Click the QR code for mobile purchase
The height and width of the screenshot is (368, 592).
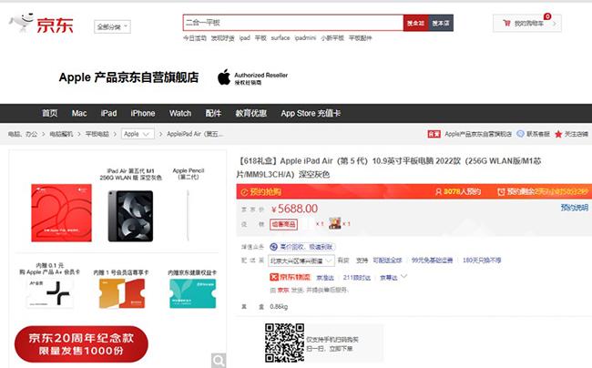coord(284,342)
